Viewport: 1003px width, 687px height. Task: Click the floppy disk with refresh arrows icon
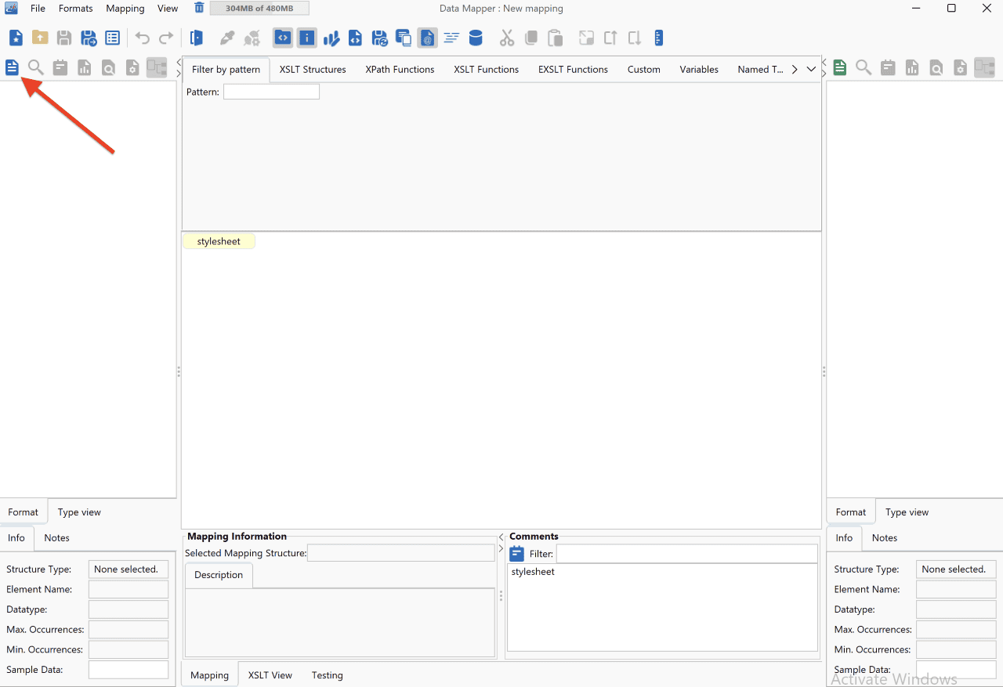click(380, 38)
